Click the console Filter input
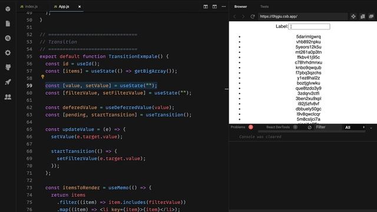Screen dimensions: 377x212 (328, 127)
